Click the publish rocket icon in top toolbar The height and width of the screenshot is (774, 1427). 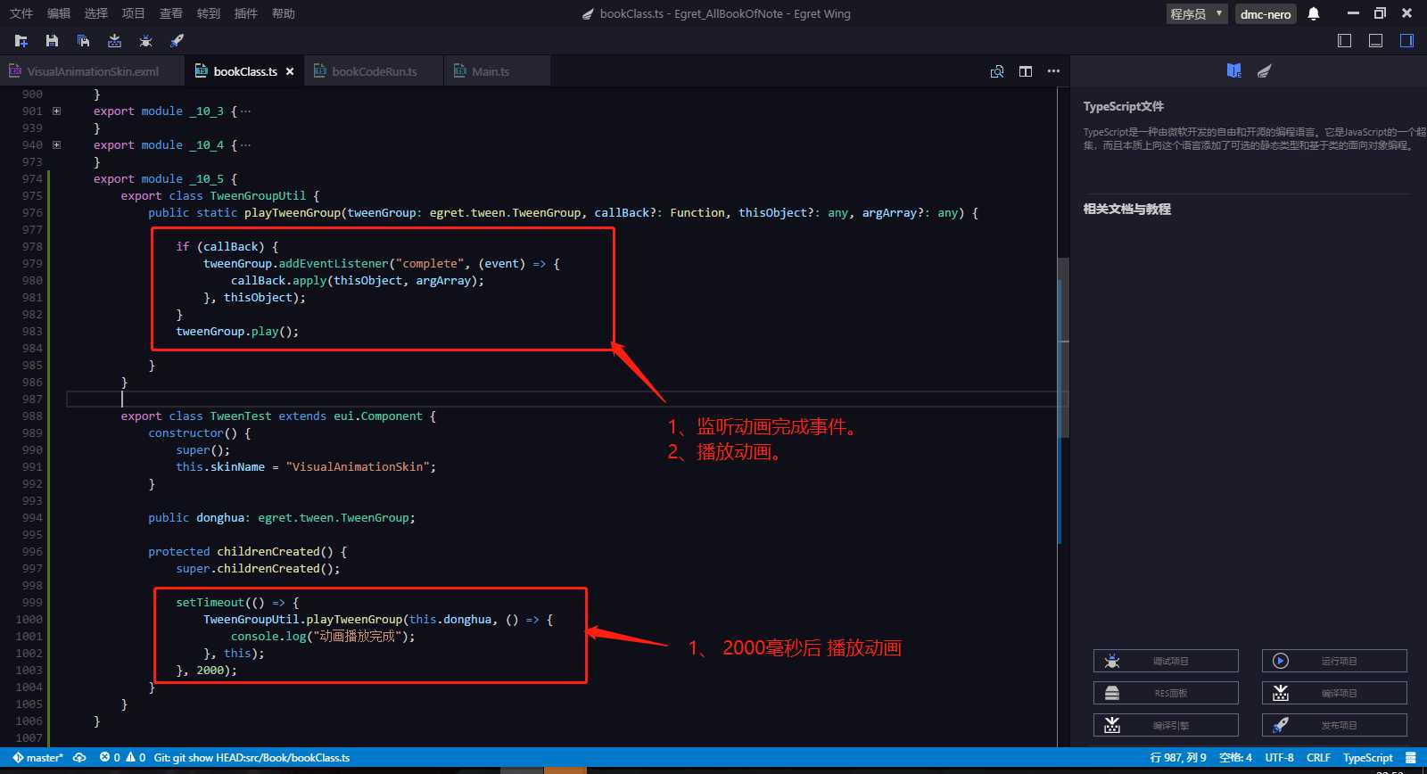click(177, 41)
